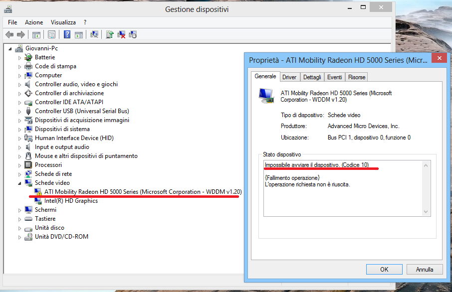This screenshot has width=452, height=292.
Task: Click the Giovanni-Pc computer icon
Action: tap(19, 48)
